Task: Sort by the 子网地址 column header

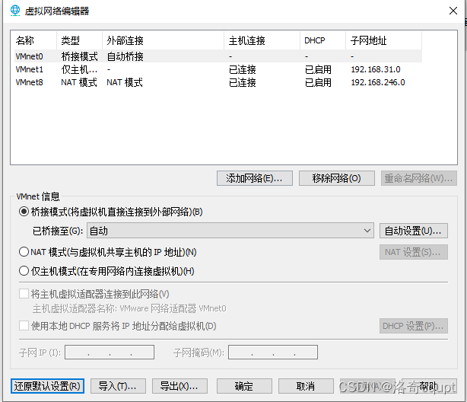Action: [x=383, y=40]
